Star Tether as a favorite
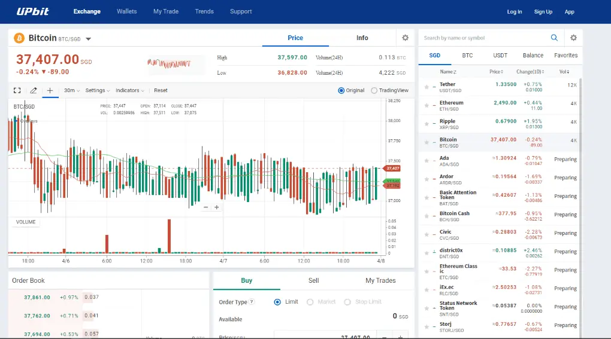The width and height of the screenshot is (611, 339). tap(427, 87)
